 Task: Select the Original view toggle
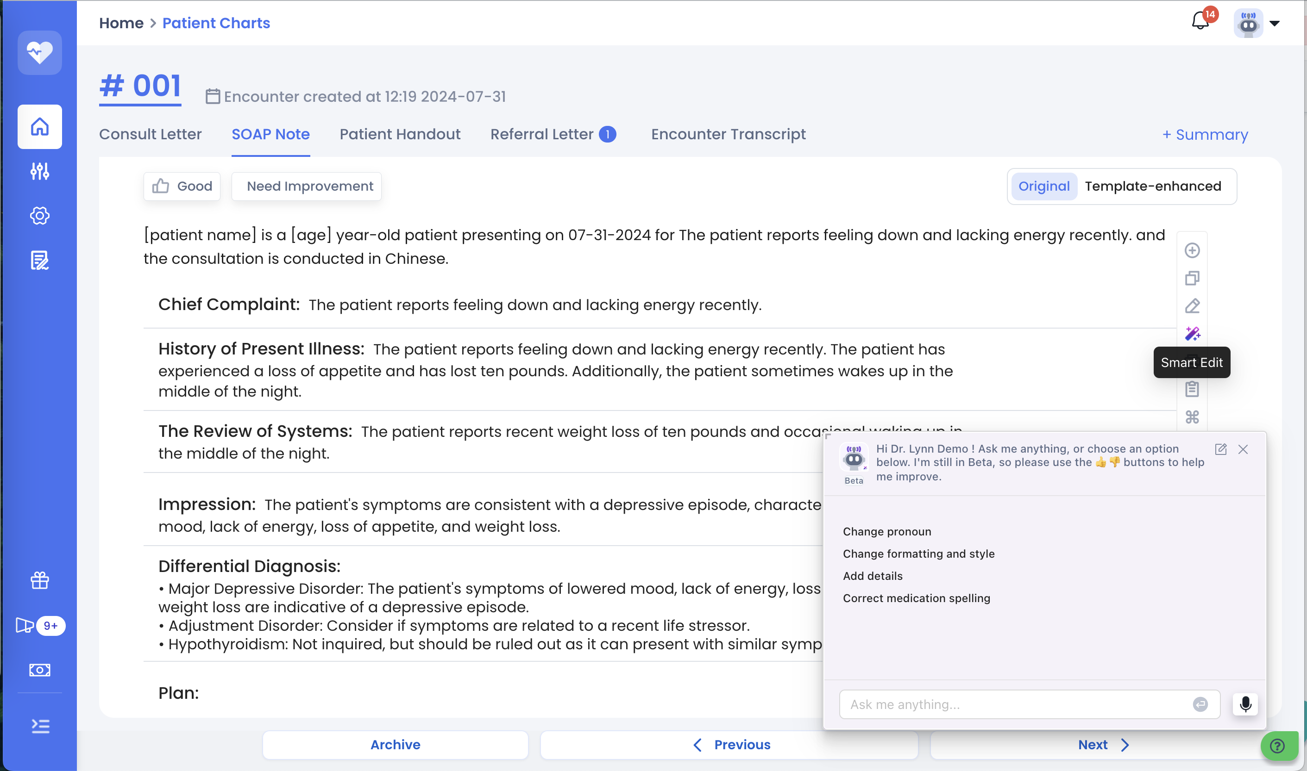tap(1043, 187)
